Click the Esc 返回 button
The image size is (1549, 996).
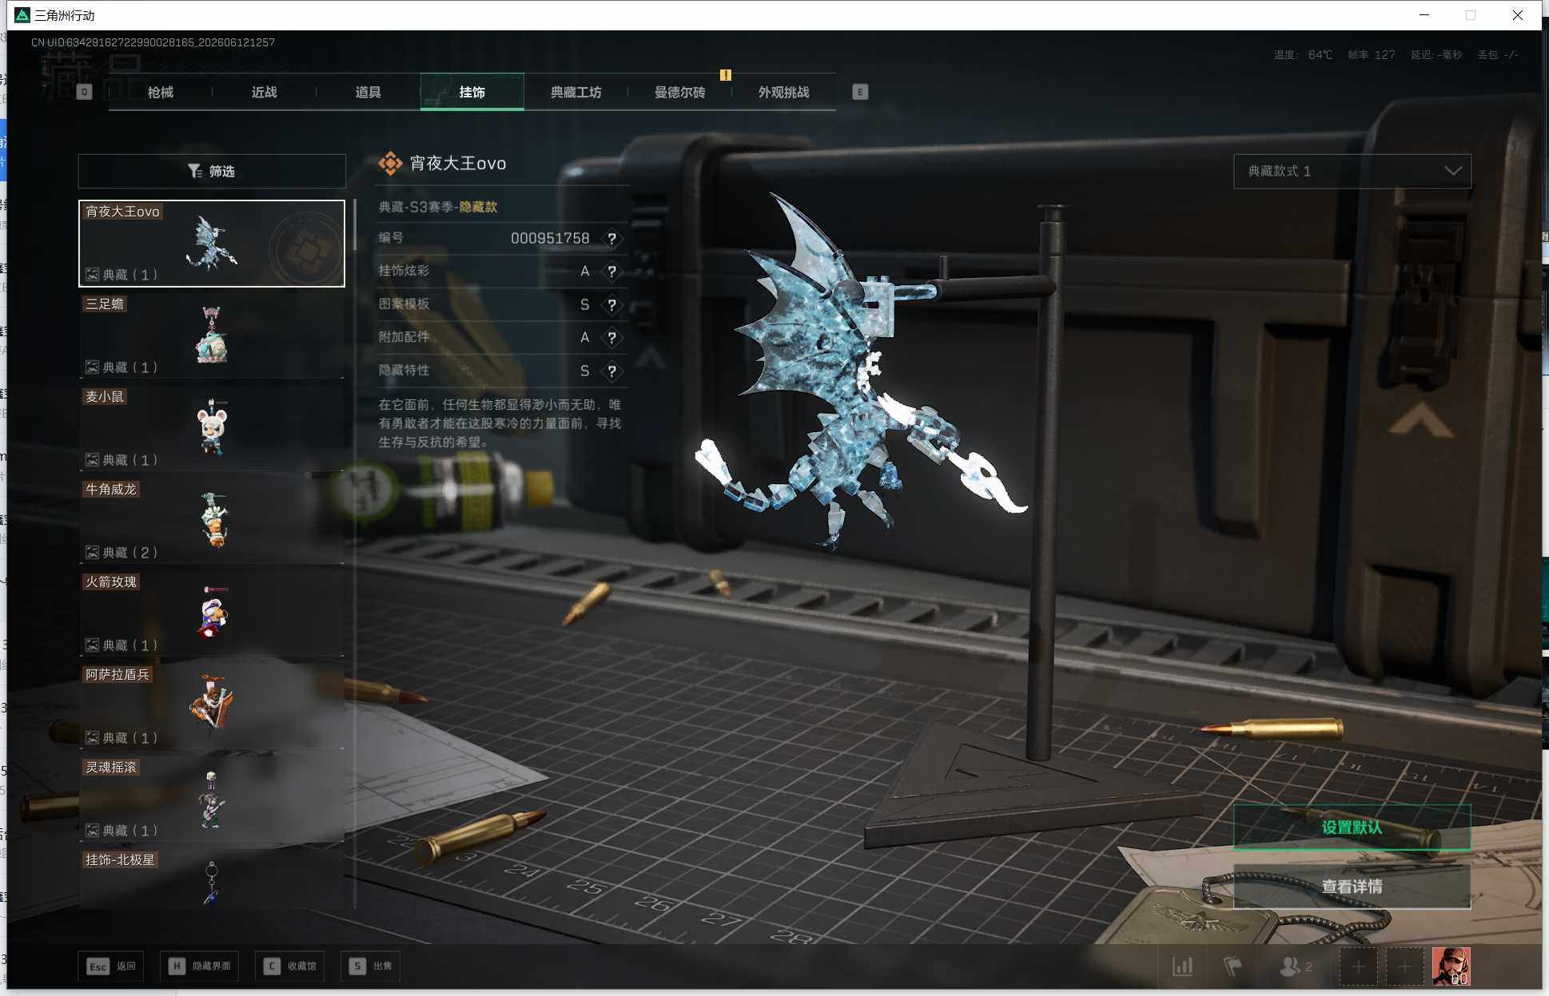[x=111, y=966]
